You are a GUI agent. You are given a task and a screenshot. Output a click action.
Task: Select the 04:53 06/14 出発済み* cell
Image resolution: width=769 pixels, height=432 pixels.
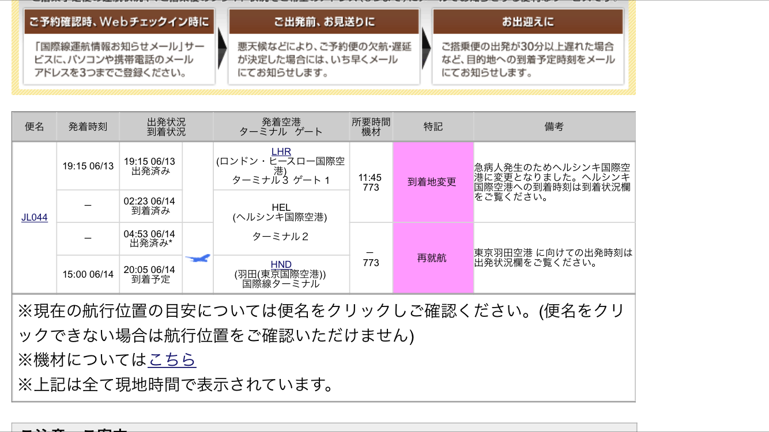[x=150, y=238]
